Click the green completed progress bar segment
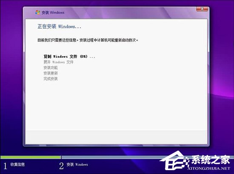234x174 pixels. click(x=31, y=157)
